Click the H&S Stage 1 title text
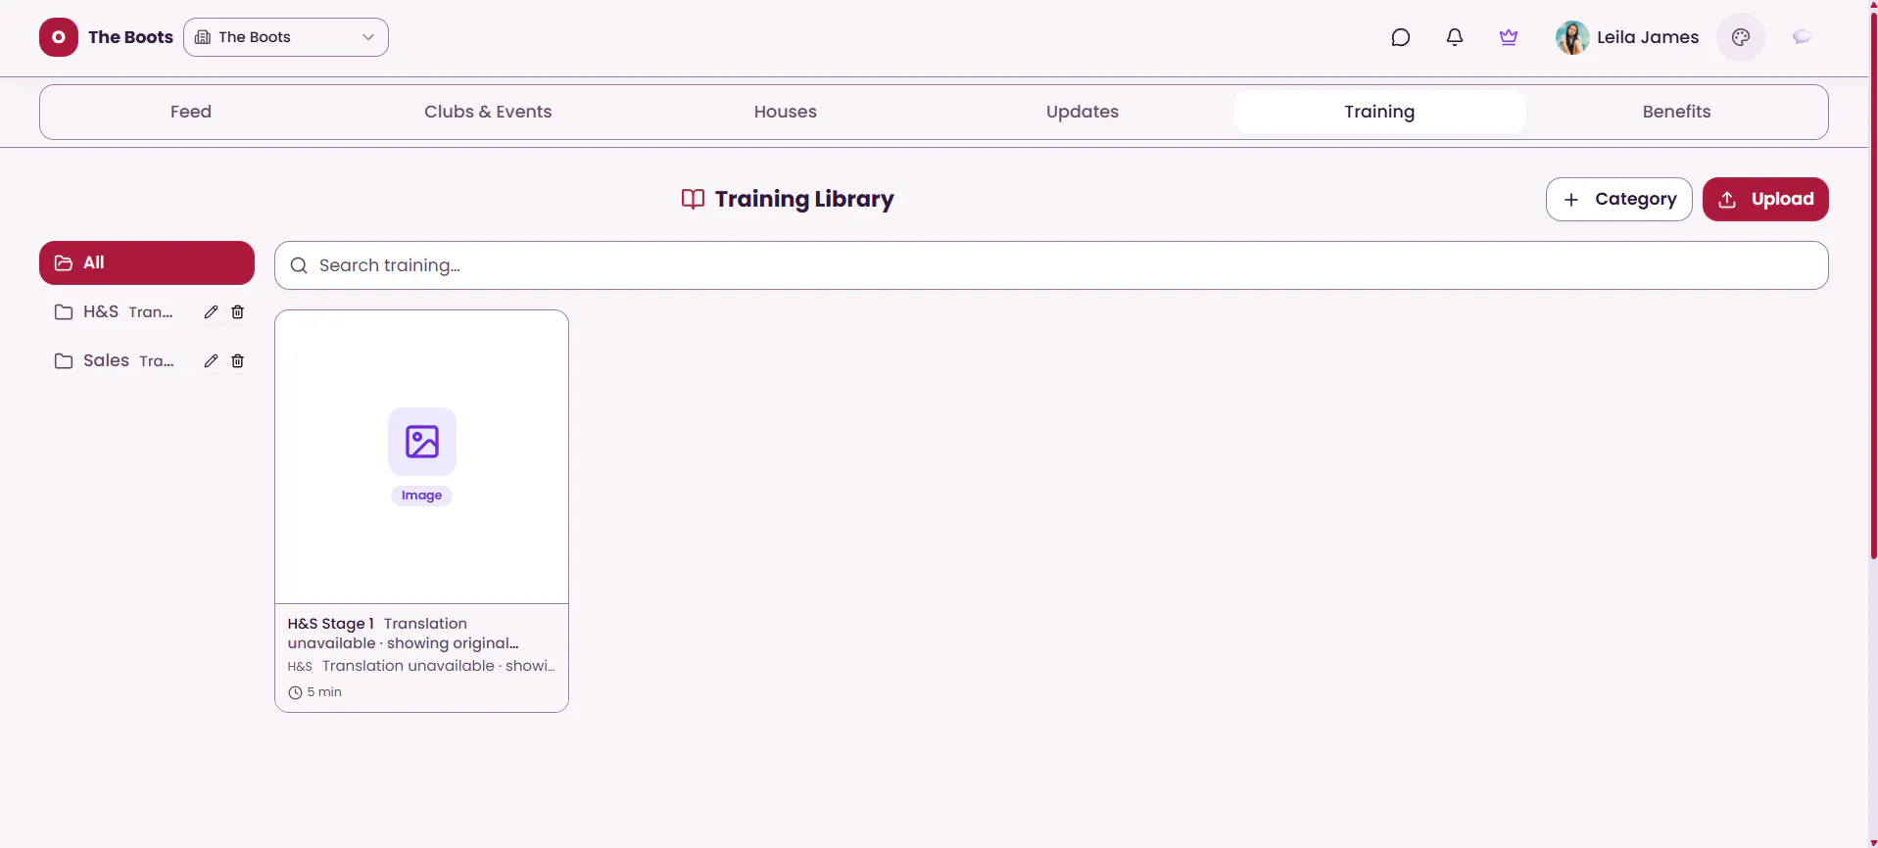 331,624
